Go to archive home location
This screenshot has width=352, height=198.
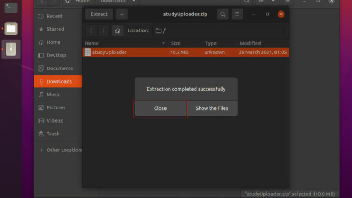118,31
